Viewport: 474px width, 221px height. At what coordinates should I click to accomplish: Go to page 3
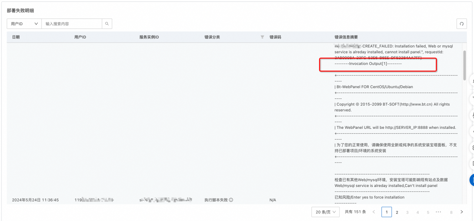coord(407,212)
